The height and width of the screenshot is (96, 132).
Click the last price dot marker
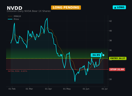point(103,55)
